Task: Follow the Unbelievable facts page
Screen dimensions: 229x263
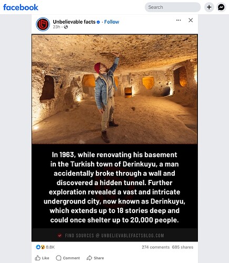Action: [112, 22]
